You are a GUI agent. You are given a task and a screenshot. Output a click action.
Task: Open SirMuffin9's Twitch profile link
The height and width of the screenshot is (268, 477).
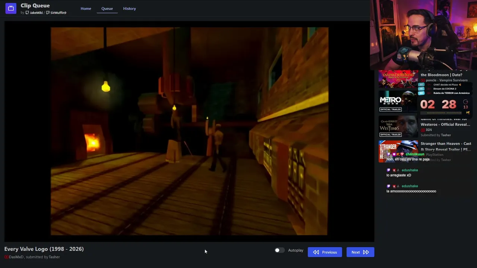(x=56, y=13)
